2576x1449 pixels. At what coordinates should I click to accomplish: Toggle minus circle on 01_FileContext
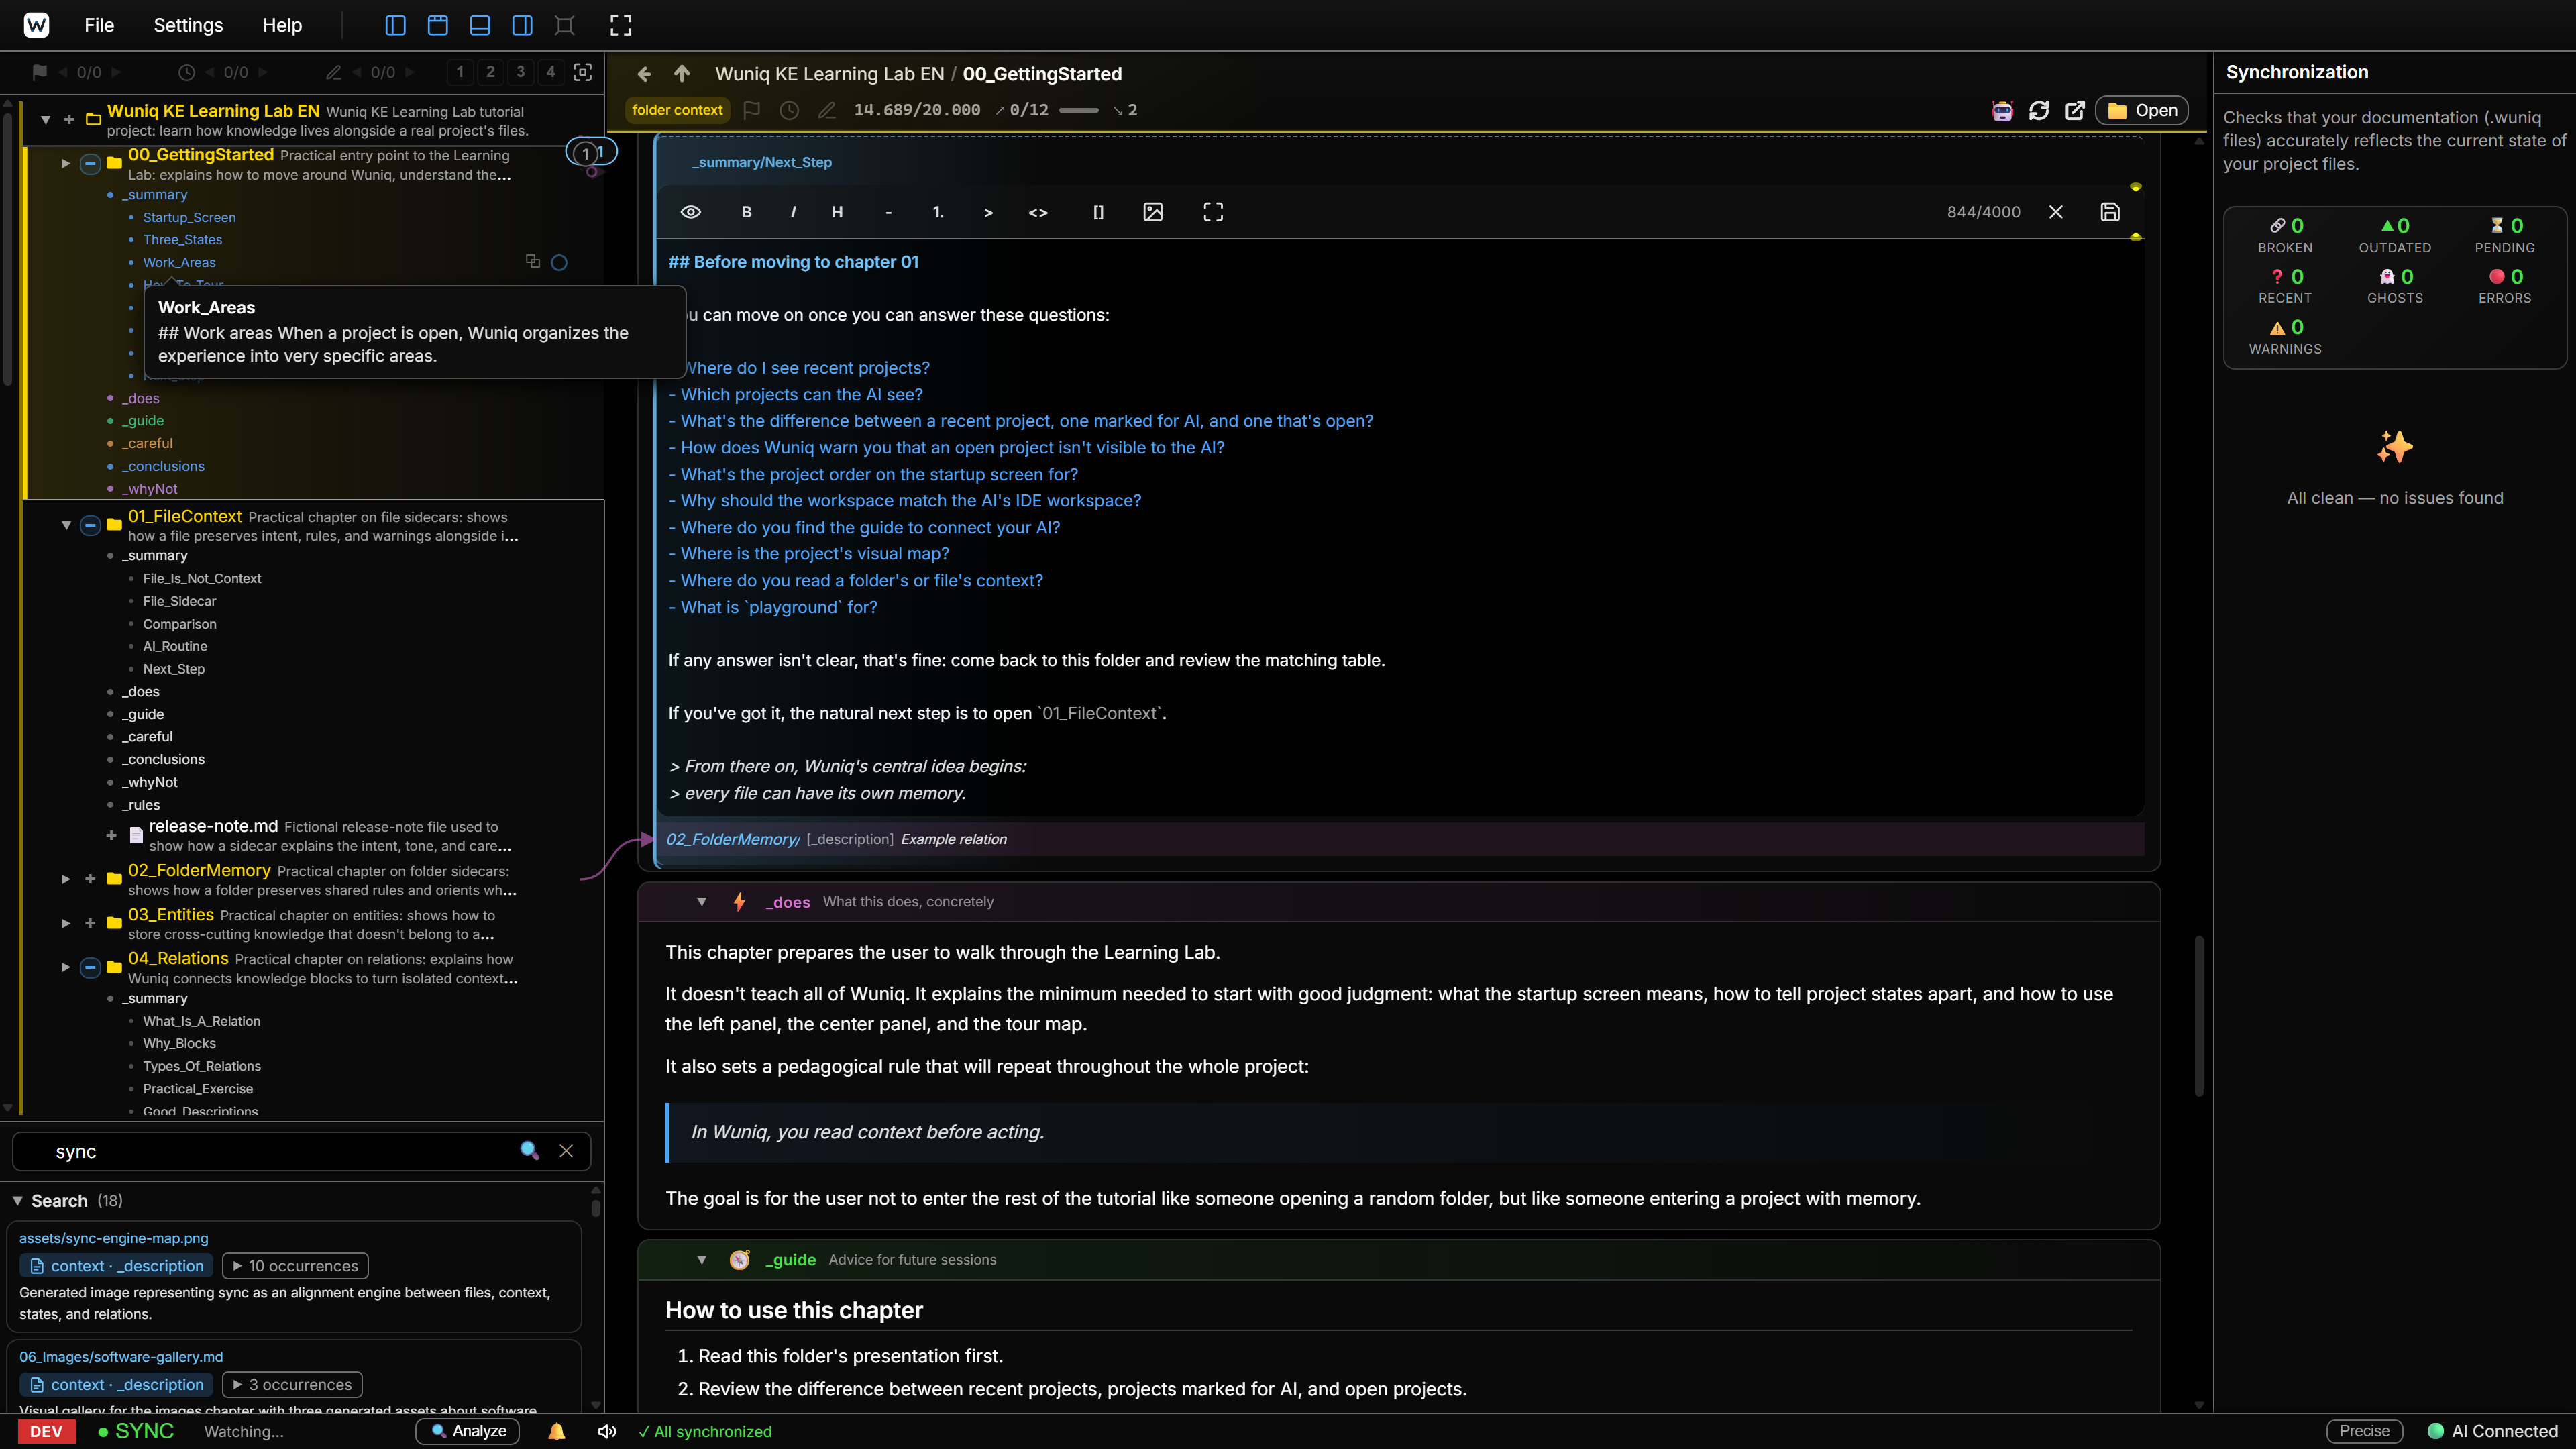[x=90, y=525]
